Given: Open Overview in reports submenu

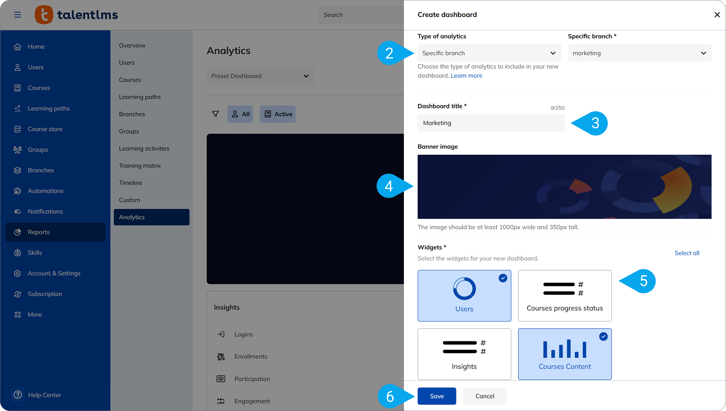Looking at the screenshot, I should (132, 45).
